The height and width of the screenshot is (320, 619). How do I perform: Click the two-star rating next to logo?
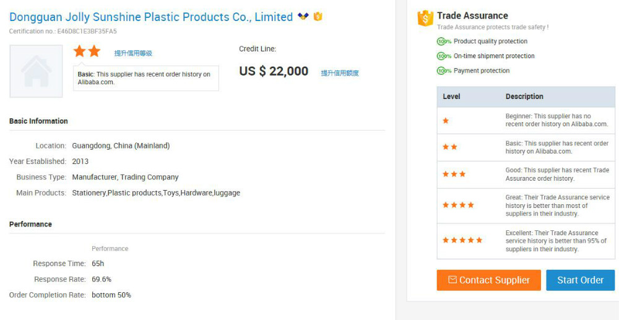click(87, 51)
